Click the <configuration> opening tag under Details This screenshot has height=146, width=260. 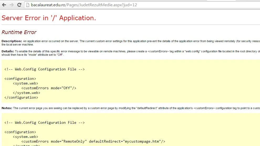coord(20,78)
